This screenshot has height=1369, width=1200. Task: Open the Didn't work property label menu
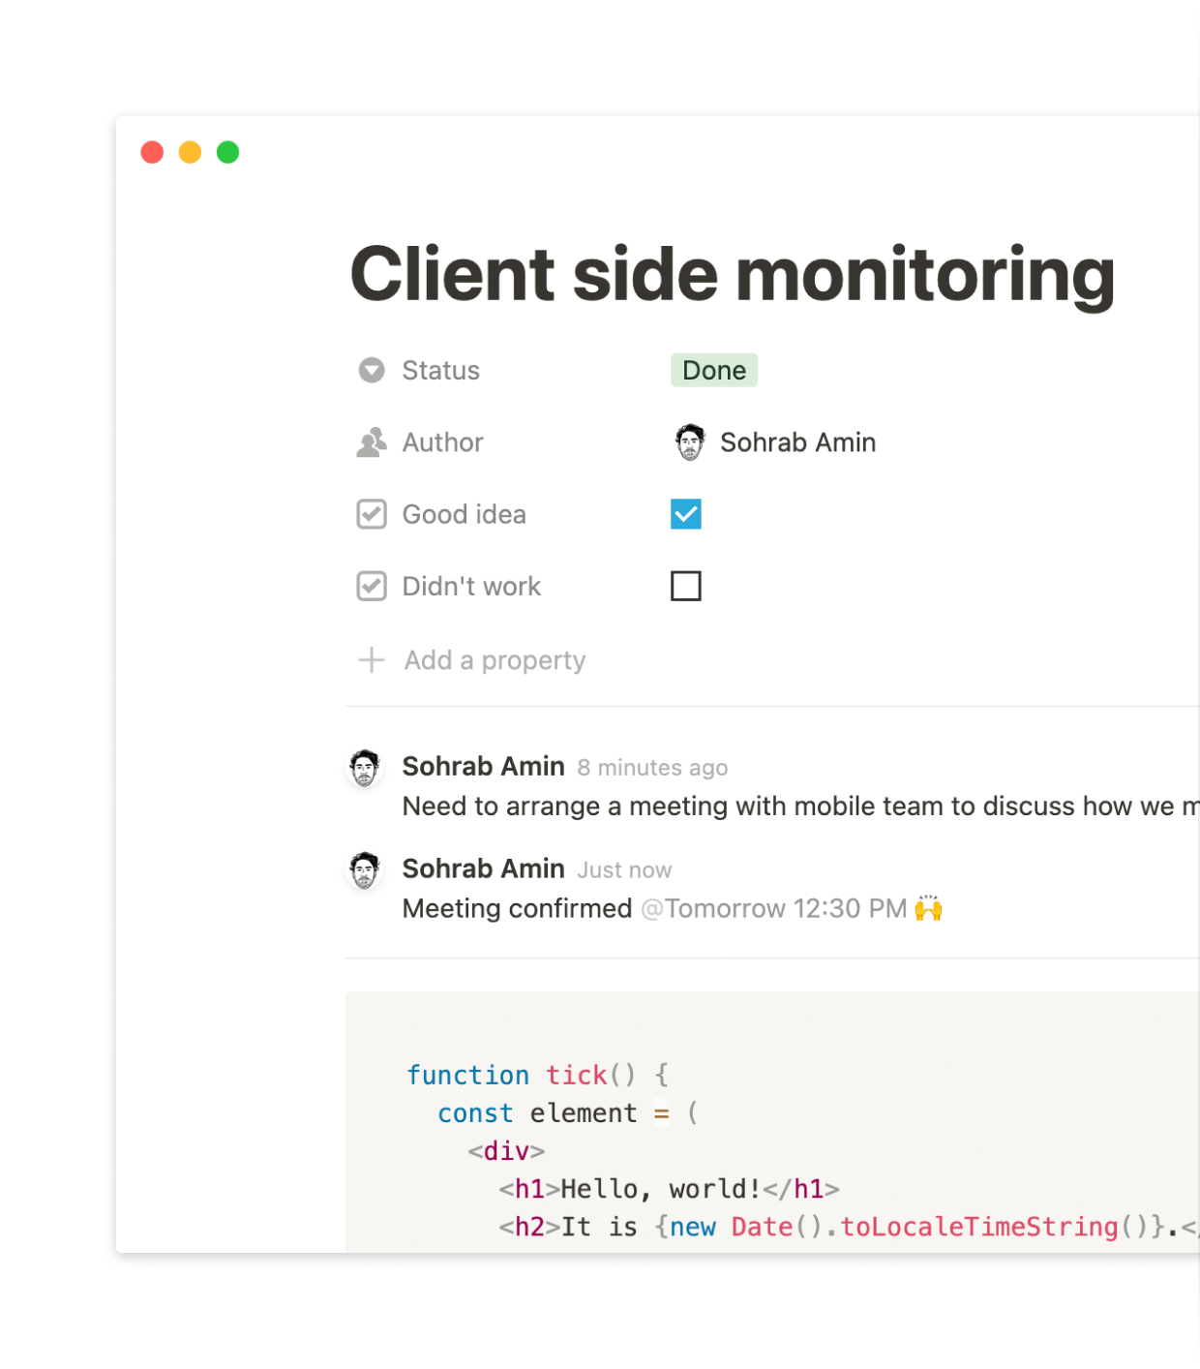point(471,587)
